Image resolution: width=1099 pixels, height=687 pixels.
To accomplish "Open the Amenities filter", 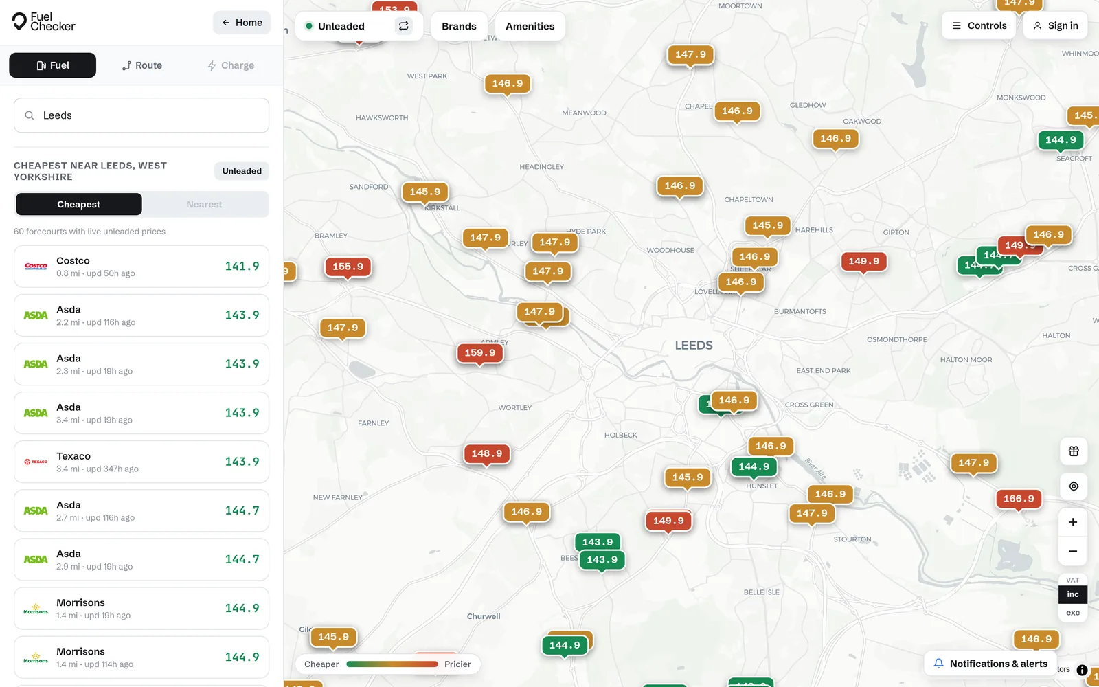I will pyautogui.click(x=530, y=26).
